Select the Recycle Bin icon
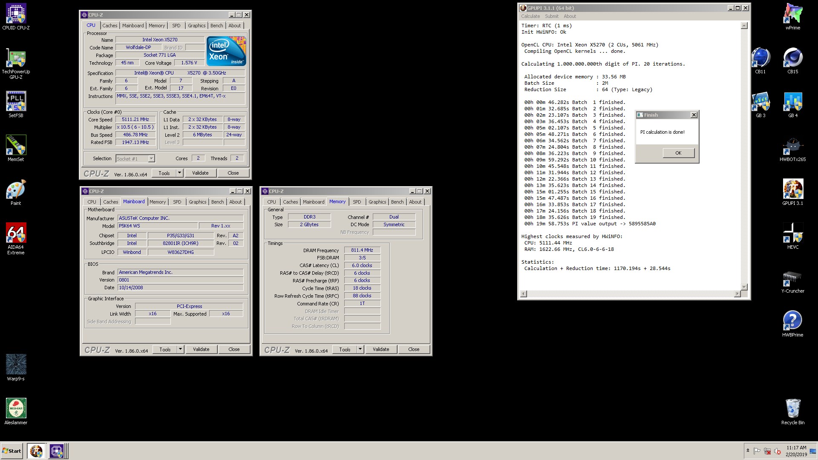This screenshot has width=818, height=460. click(x=793, y=412)
